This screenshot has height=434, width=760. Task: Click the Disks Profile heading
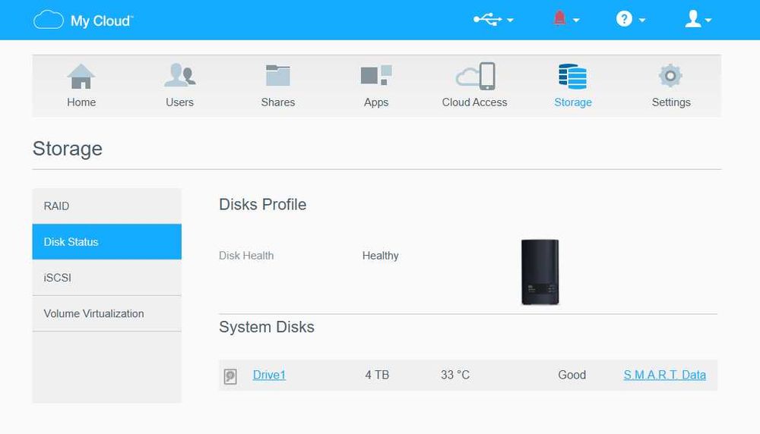(x=262, y=205)
